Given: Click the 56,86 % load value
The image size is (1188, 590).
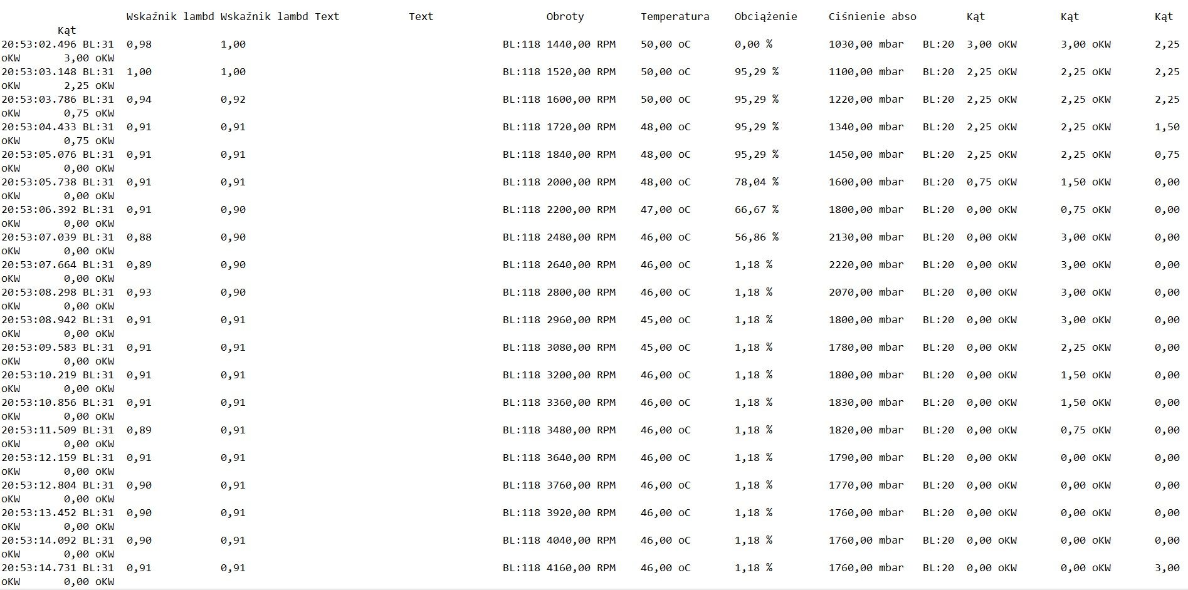Looking at the screenshot, I should coord(756,237).
